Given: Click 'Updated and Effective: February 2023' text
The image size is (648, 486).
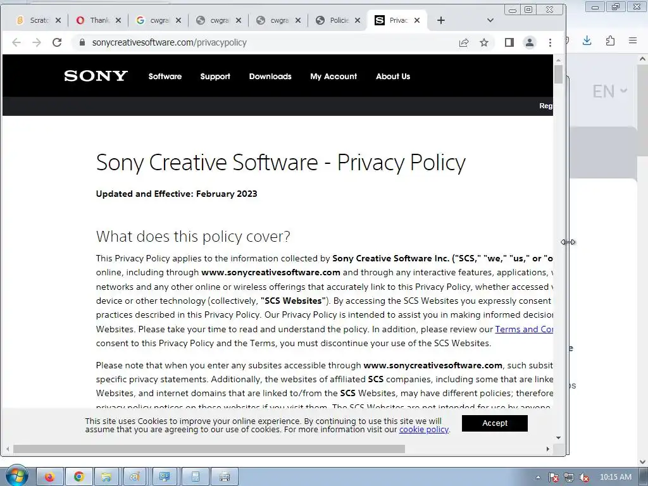Looking at the screenshot, I should point(177,194).
